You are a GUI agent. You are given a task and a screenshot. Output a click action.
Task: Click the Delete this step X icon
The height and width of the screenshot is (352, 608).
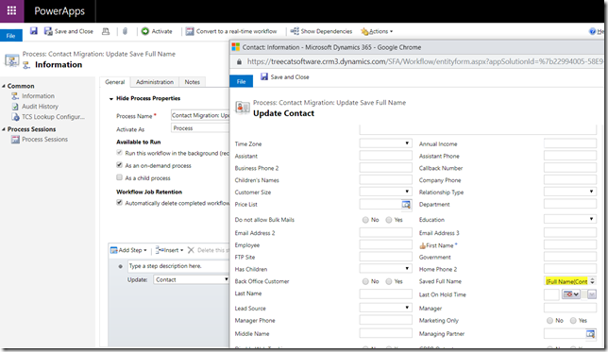[x=191, y=250]
